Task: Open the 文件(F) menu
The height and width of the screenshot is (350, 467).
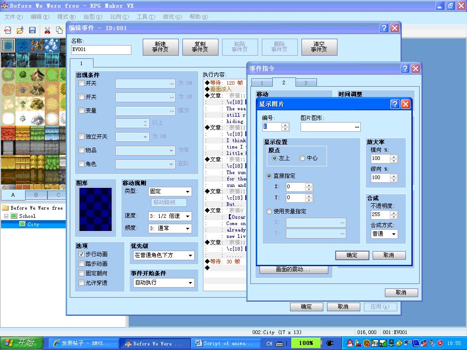Action: point(14,17)
